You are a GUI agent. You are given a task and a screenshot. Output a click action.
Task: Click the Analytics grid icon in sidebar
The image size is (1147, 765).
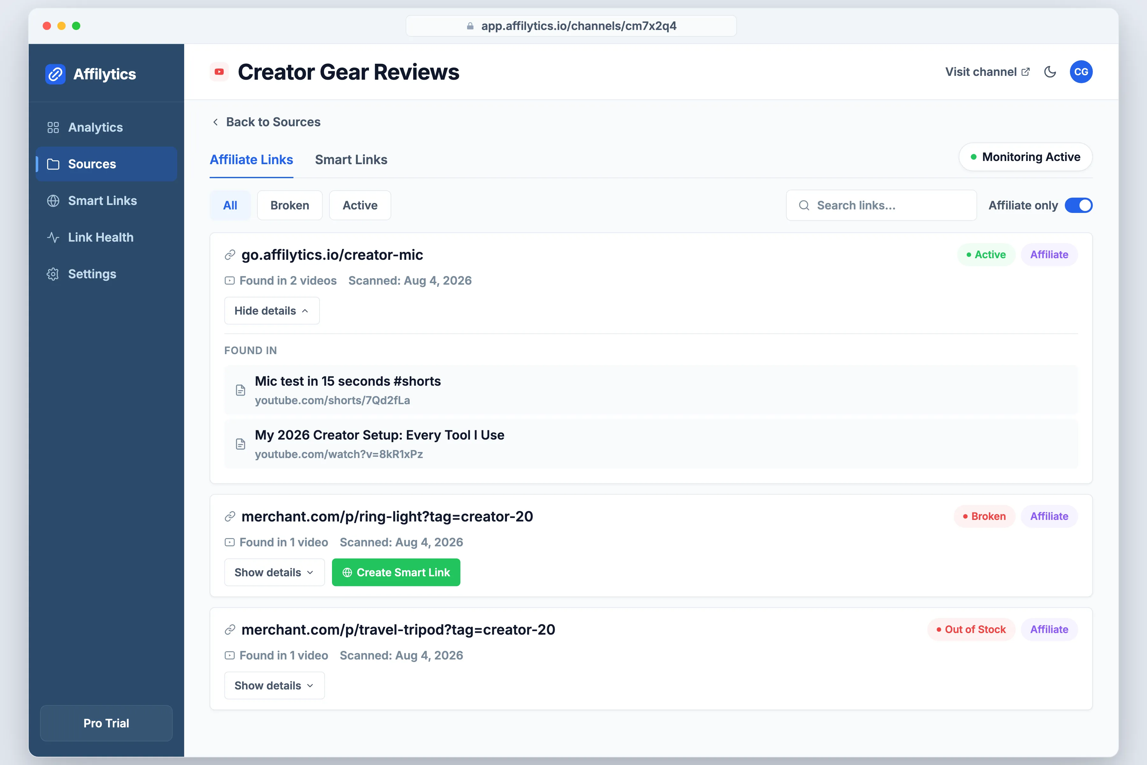(x=53, y=127)
